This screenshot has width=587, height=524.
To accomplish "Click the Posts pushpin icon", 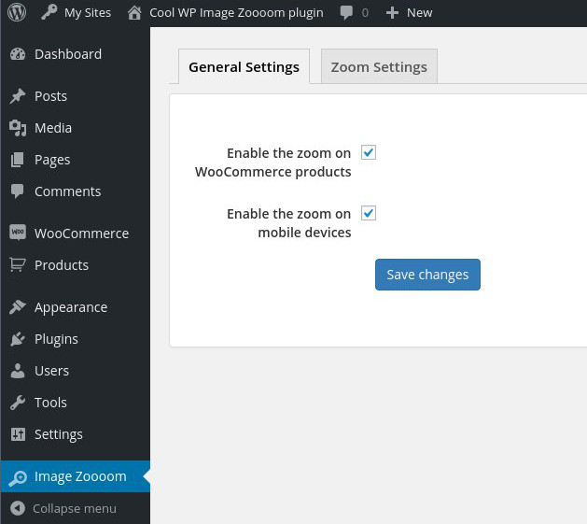I will pos(18,96).
